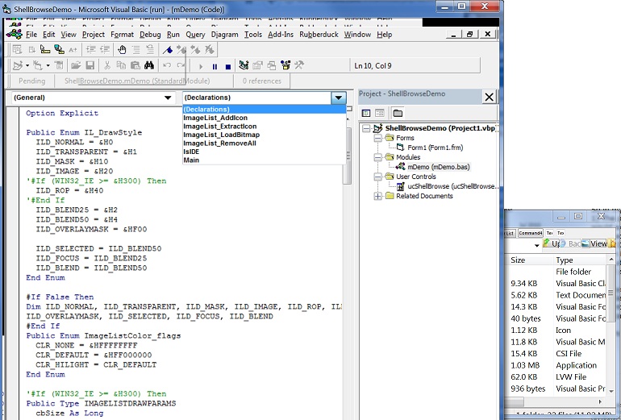Collapse the Forms folder node

(377, 138)
